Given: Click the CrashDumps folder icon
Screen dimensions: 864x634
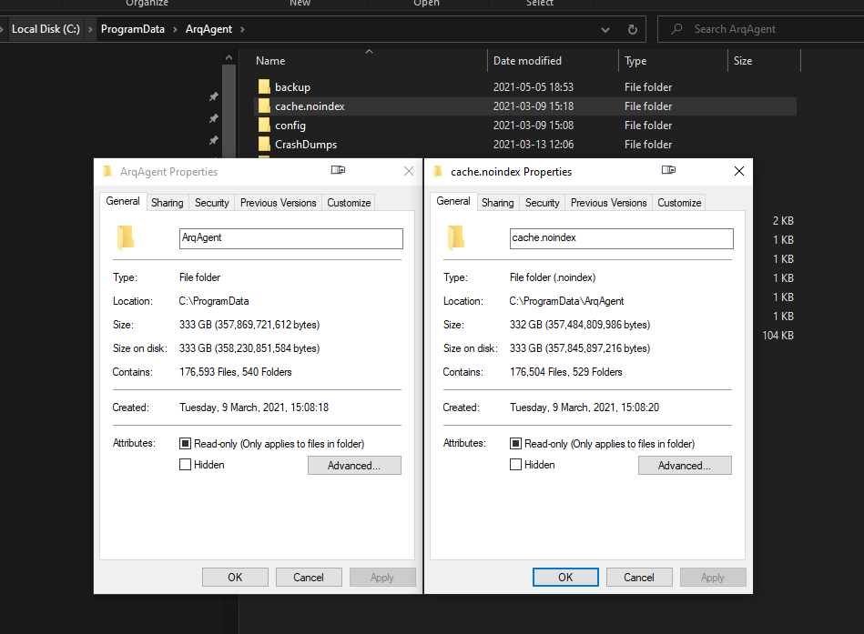Looking at the screenshot, I should (x=264, y=145).
